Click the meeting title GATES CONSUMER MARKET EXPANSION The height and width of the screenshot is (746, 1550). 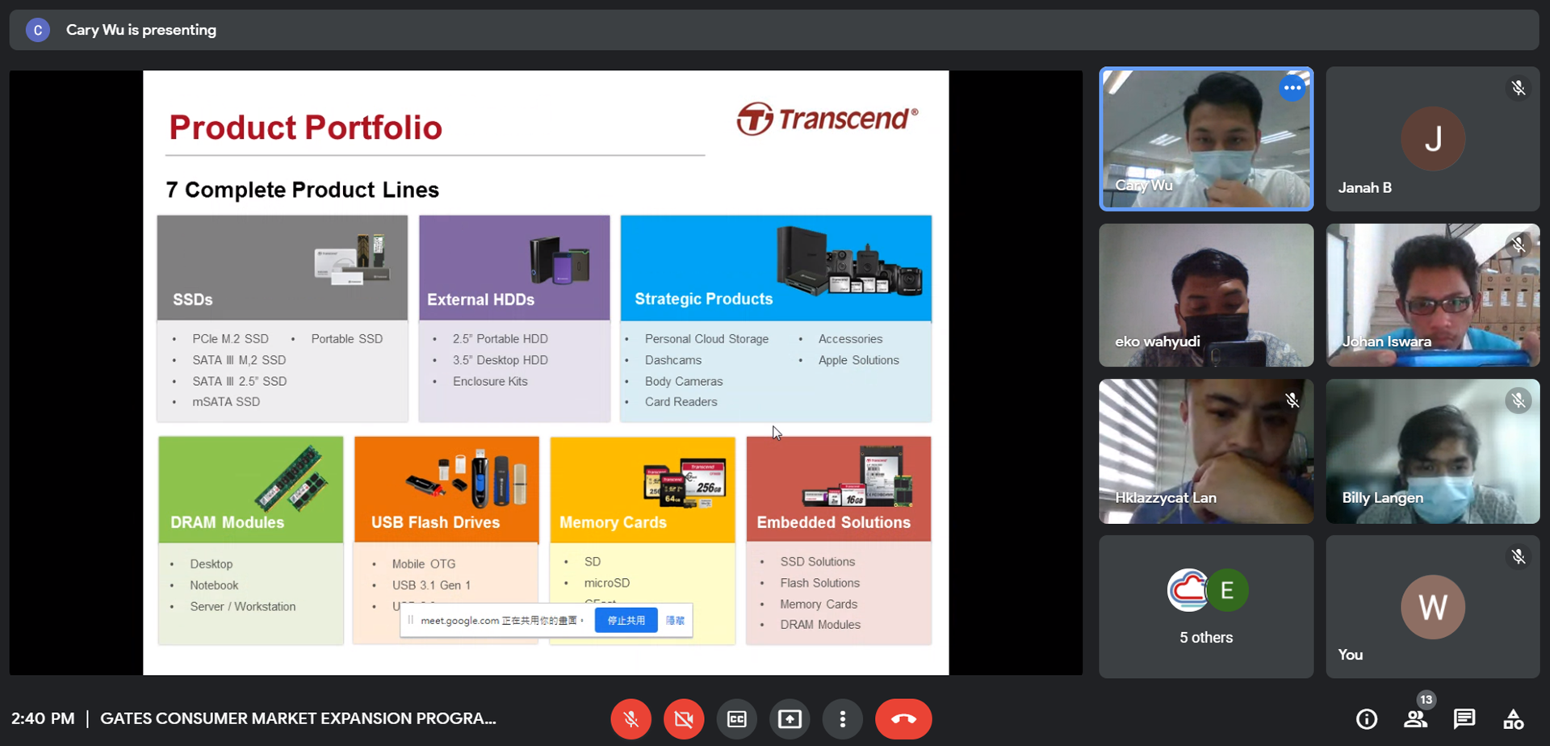[298, 719]
